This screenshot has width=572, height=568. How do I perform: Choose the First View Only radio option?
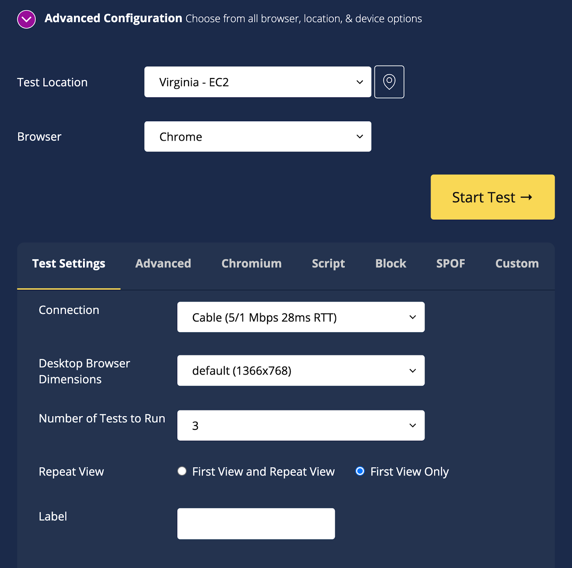[x=360, y=471]
